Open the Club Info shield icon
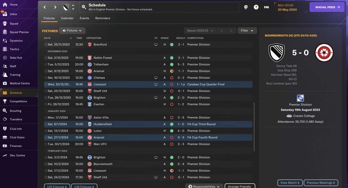 pyautogui.click(x=5, y=129)
